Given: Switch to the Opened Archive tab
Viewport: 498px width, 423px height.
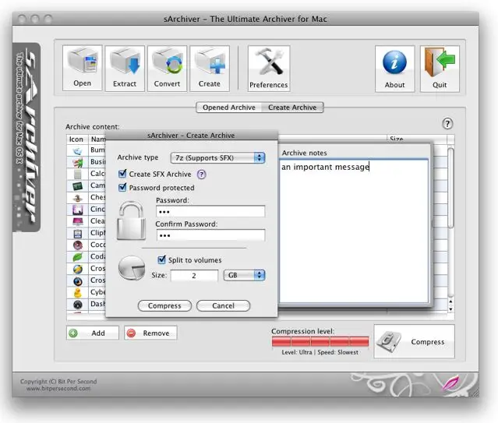Looking at the screenshot, I should (x=229, y=108).
